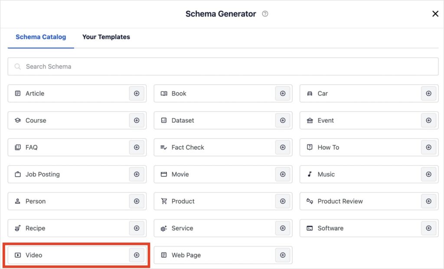Click the plus icon next to Article
This screenshot has width=444, height=269.
(x=137, y=93)
